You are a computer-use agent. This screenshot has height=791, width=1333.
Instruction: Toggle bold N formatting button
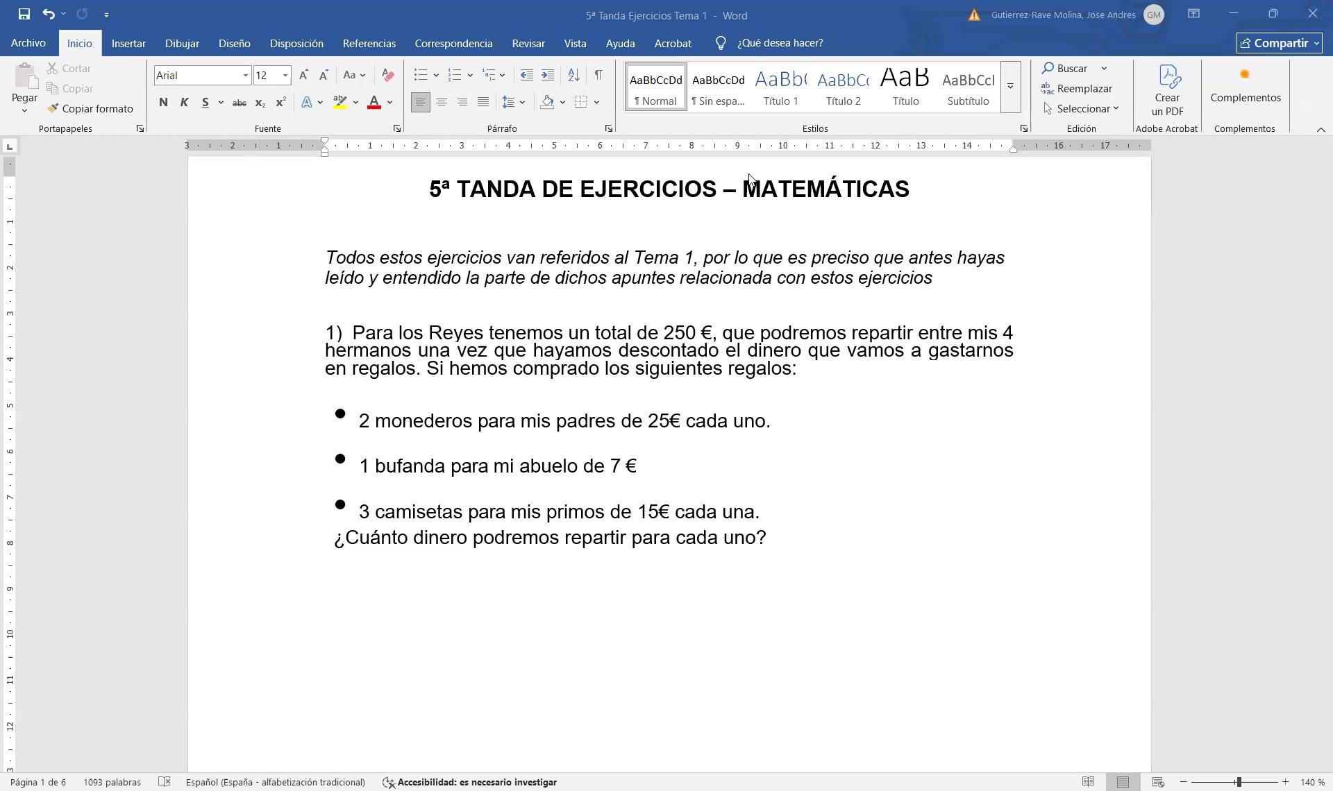tap(163, 103)
